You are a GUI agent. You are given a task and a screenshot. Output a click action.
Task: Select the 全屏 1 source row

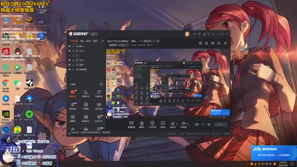pyautogui.click(x=86, y=65)
